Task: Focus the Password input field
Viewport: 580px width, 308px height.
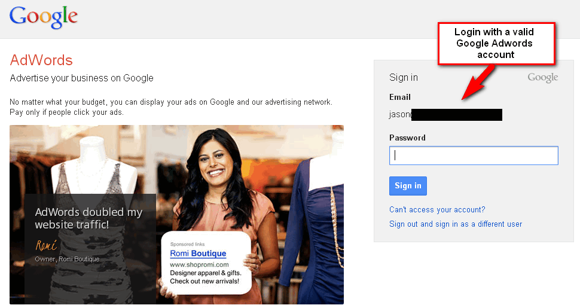Action: click(x=474, y=155)
